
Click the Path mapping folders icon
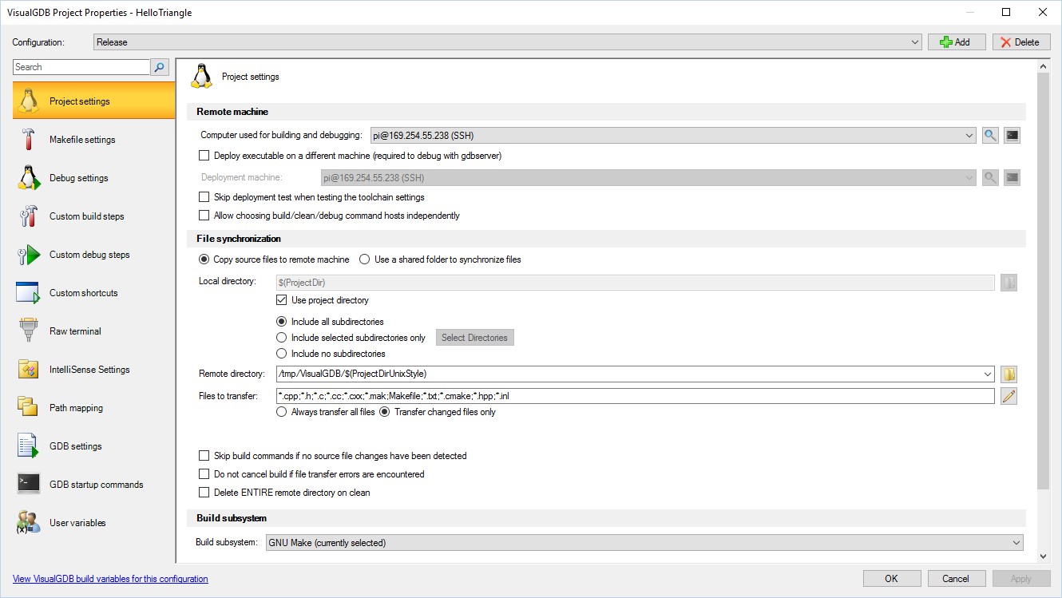coord(29,407)
